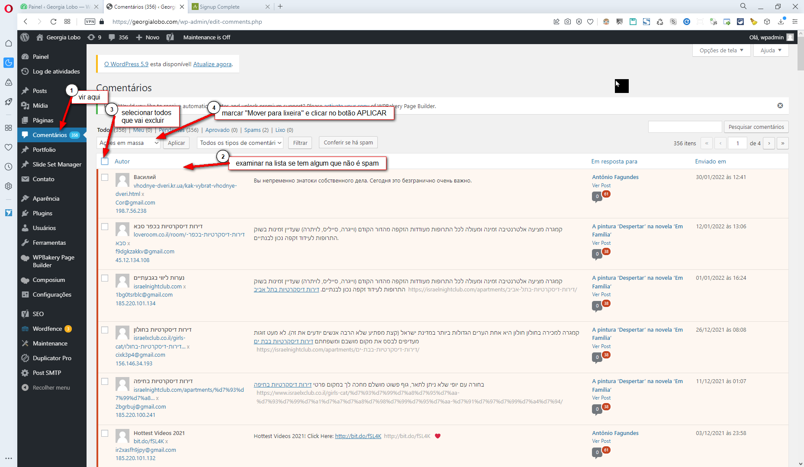Open the Ações em massa dropdown
The image size is (804, 467).
(x=129, y=143)
